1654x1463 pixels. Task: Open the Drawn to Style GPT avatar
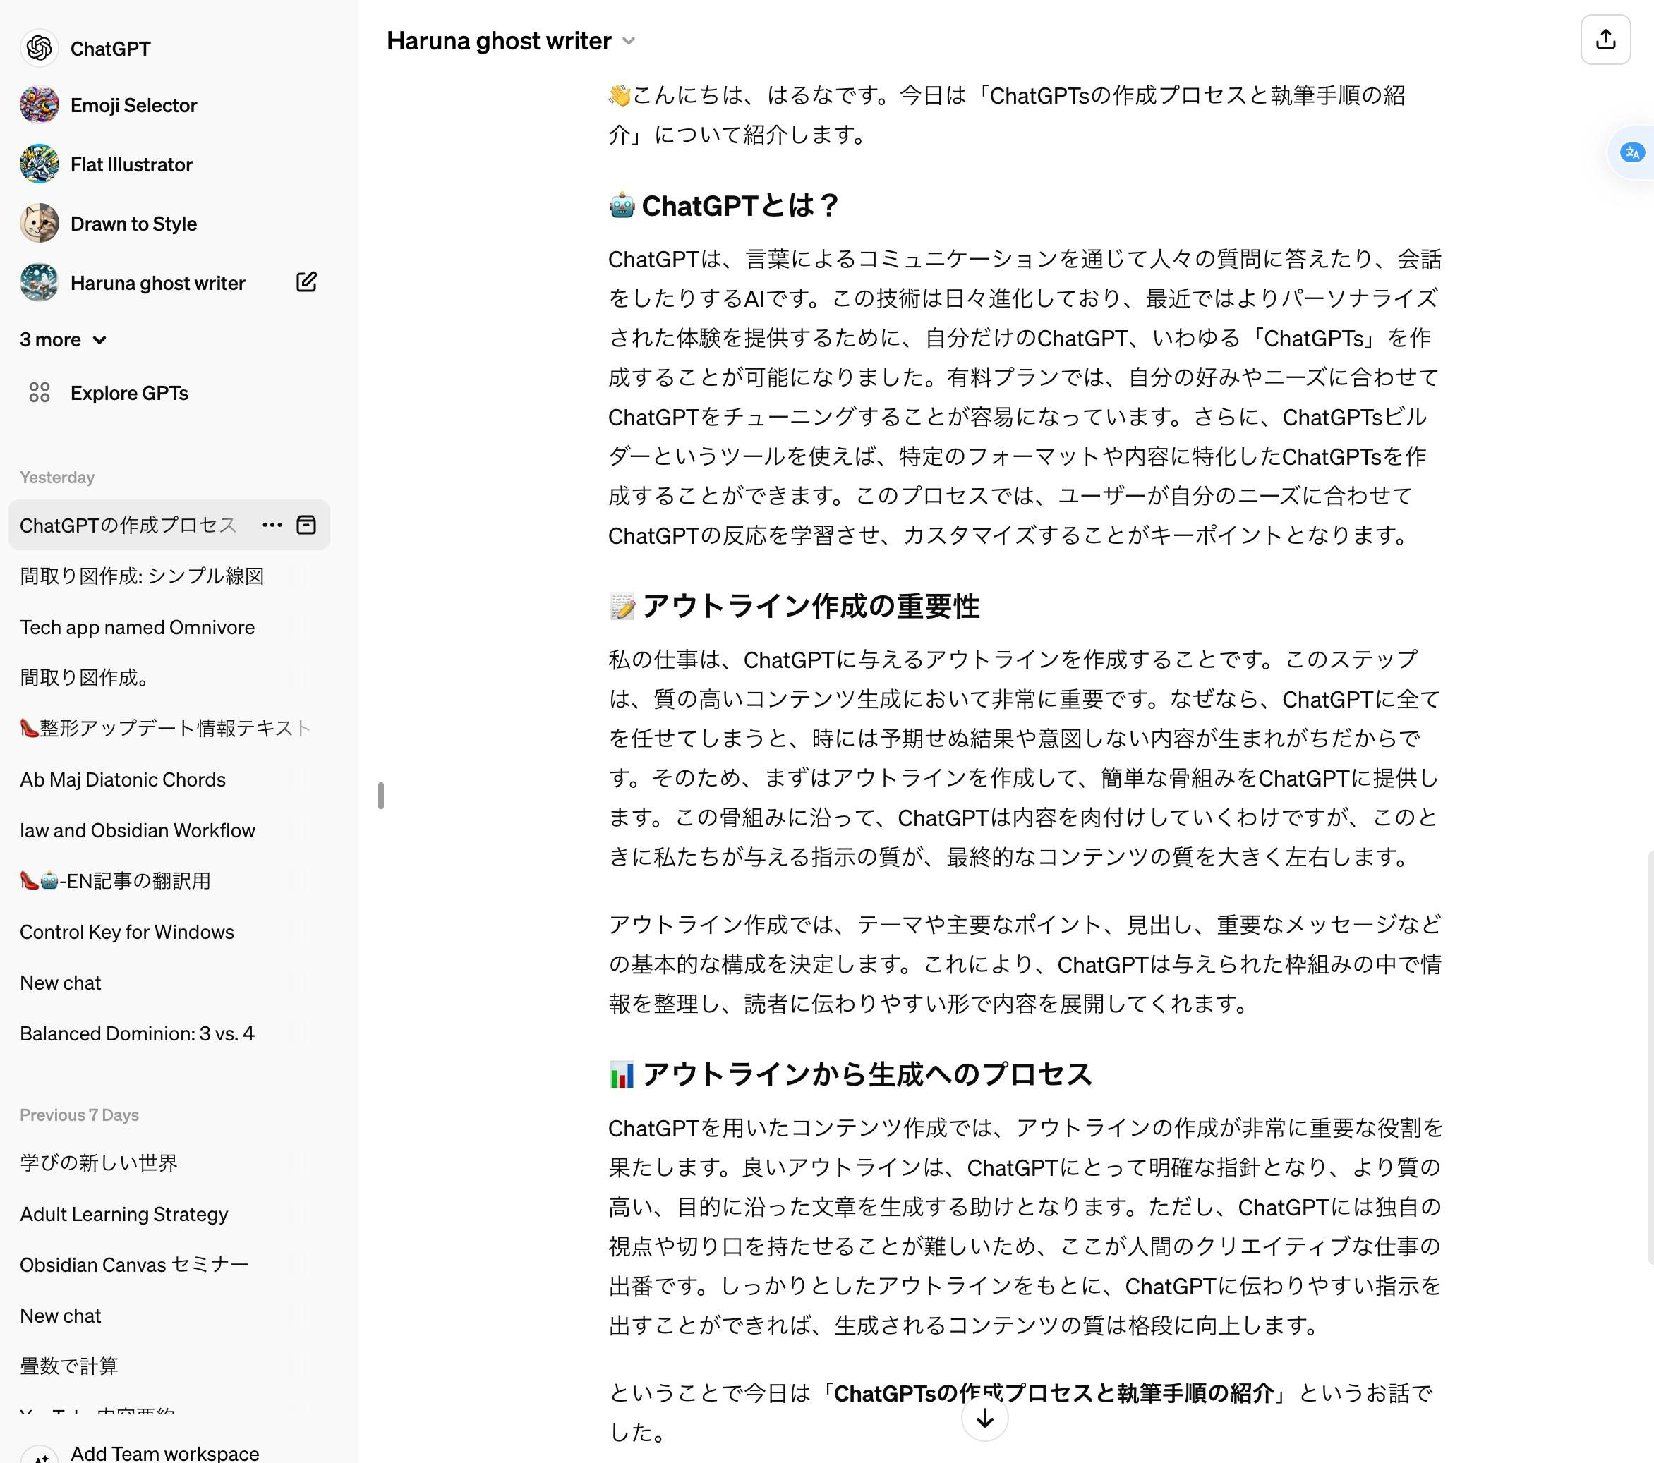[39, 223]
